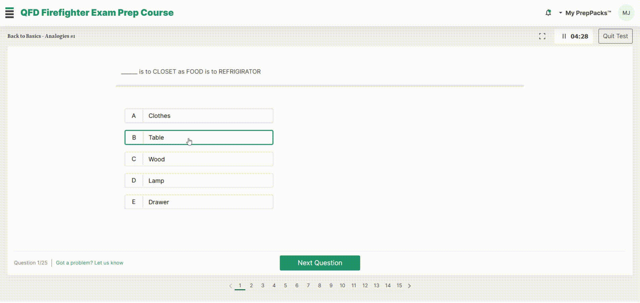Jump to question 7
The height and width of the screenshot is (303, 640).
308,286
